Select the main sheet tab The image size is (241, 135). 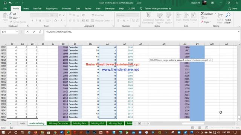22,123
